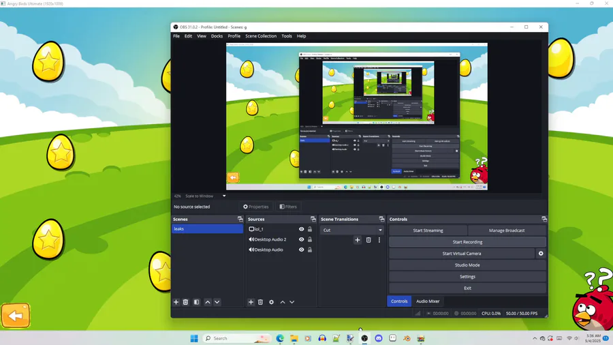Open the Docks menu

click(x=217, y=36)
